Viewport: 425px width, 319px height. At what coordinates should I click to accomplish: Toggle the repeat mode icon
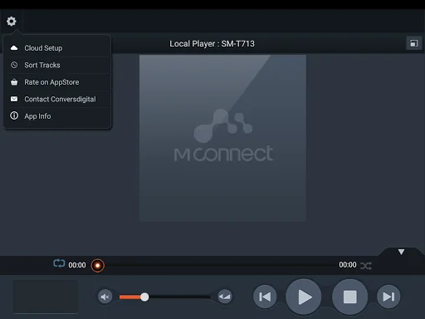(x=59, y=263)
